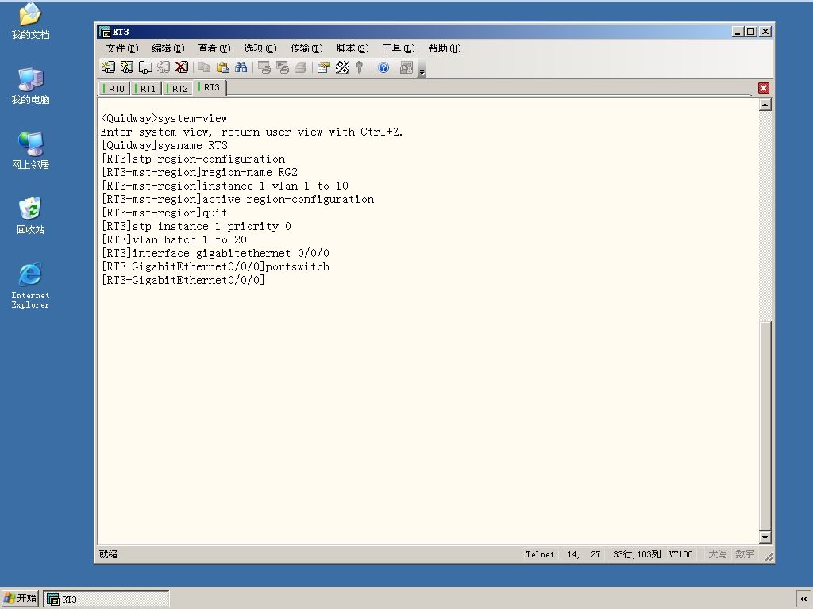
Task: Click the terminal scrollbar up arrow
Action: point(765,105)
